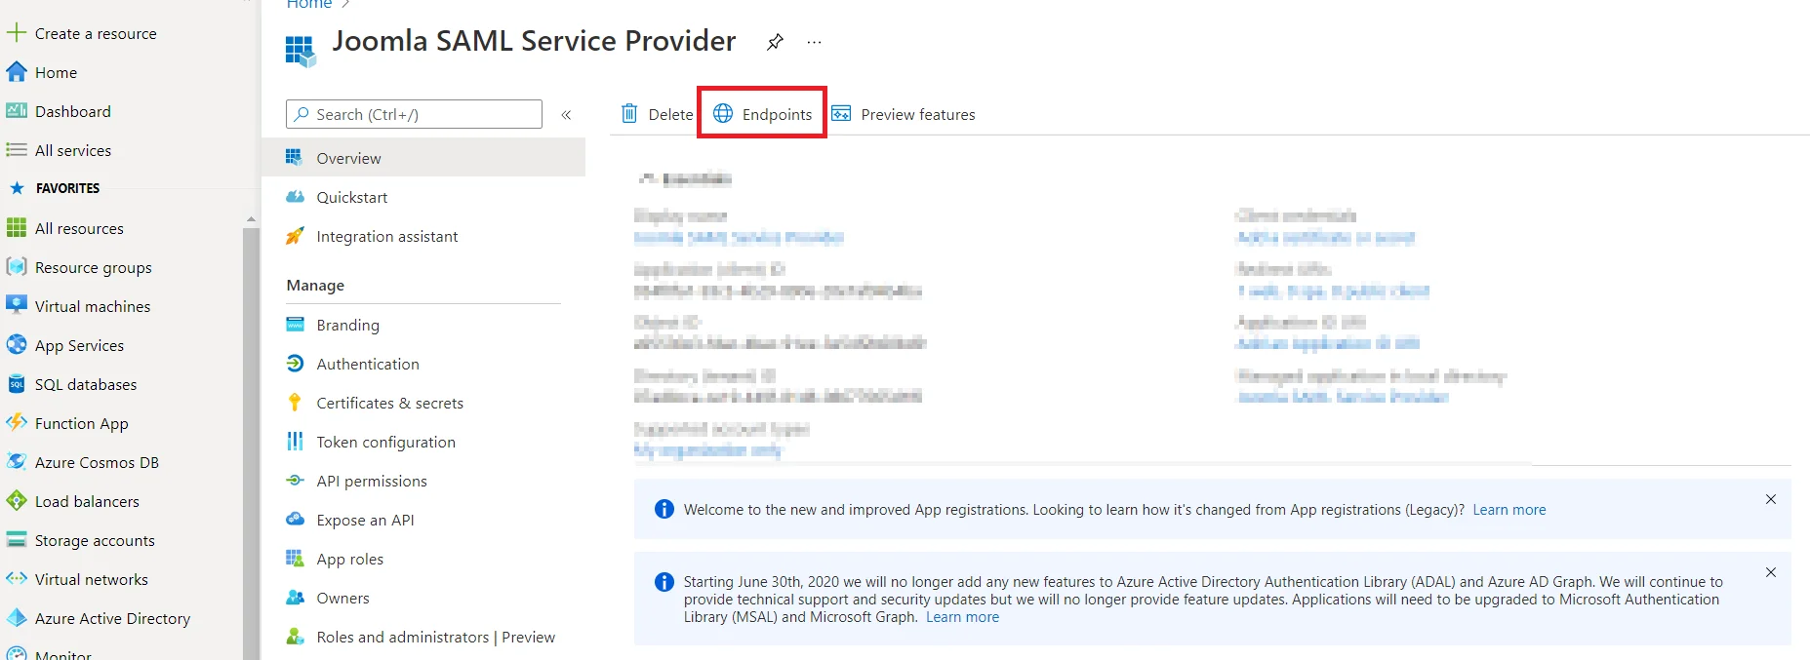This screenshot has height=660, width=1810.
Task: Click Learn more in ADAL deprecation notice
Action: point(962,616)
